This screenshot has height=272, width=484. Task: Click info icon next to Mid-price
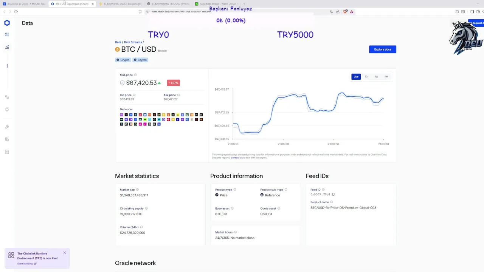click(x=135, y=75)
